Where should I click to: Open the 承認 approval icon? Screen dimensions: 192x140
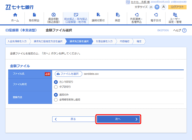[118, 15]
